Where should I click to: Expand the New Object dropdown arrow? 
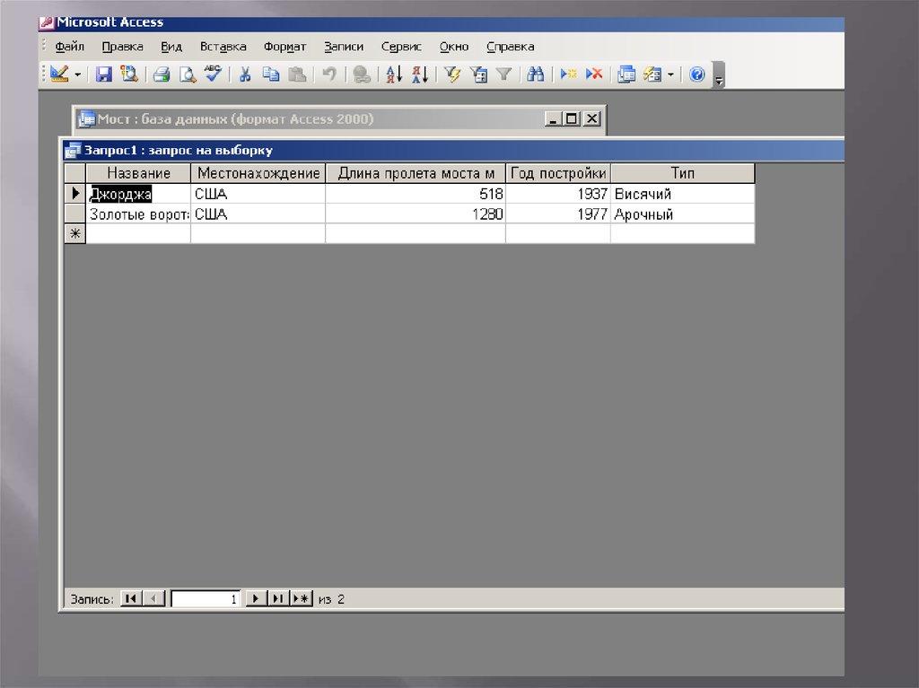[670, 74]
